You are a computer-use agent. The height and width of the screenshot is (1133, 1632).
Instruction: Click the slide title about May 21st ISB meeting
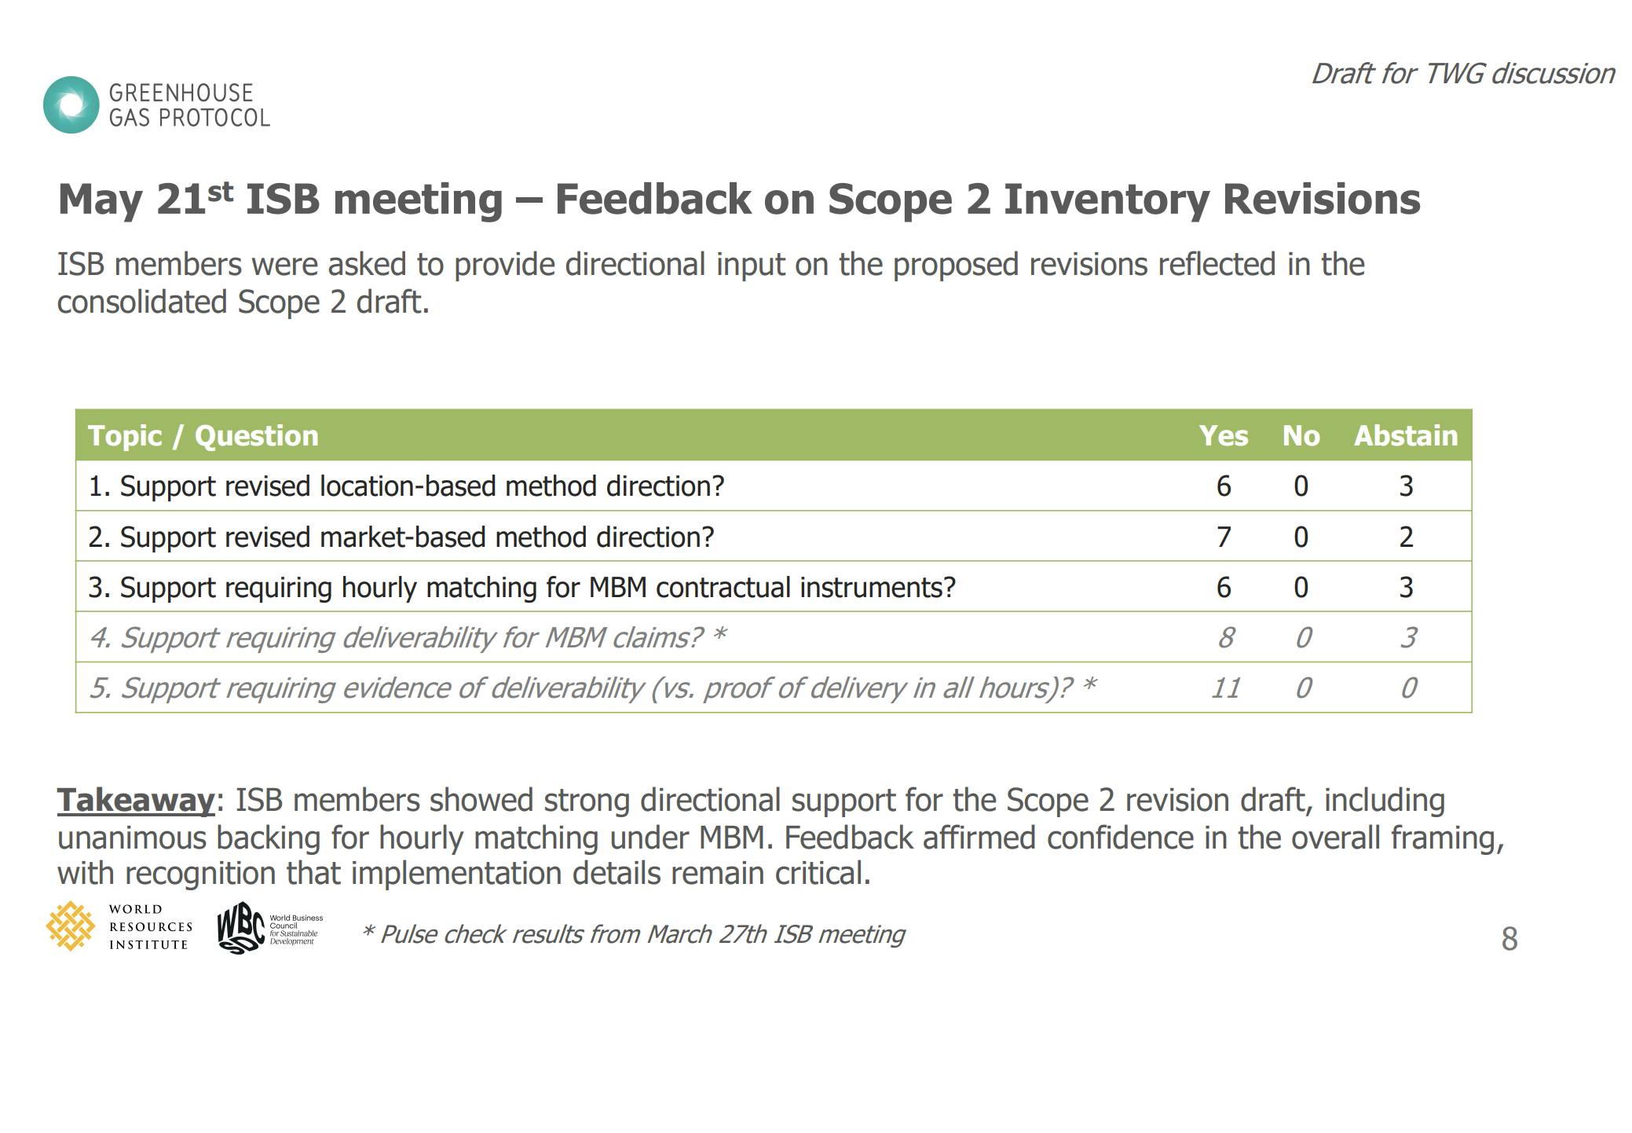pos(738,199)
